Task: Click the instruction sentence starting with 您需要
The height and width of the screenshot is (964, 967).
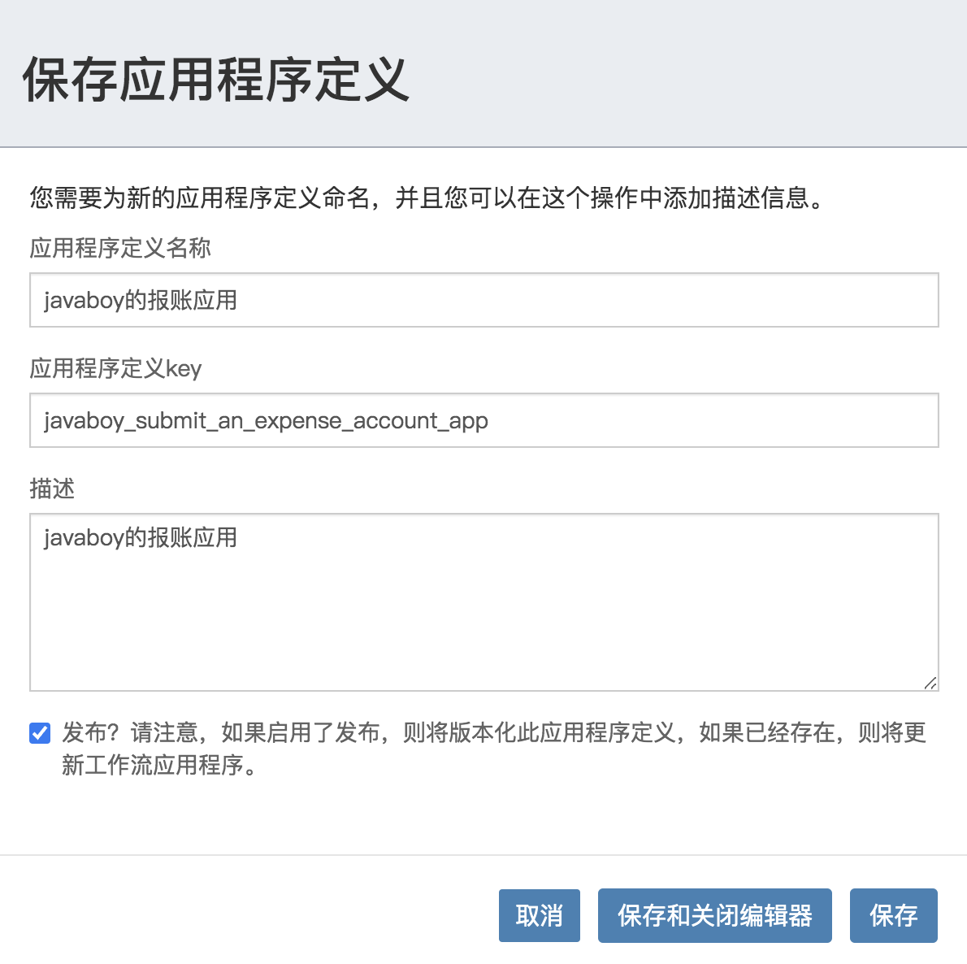Action: (x=427, y=198)
